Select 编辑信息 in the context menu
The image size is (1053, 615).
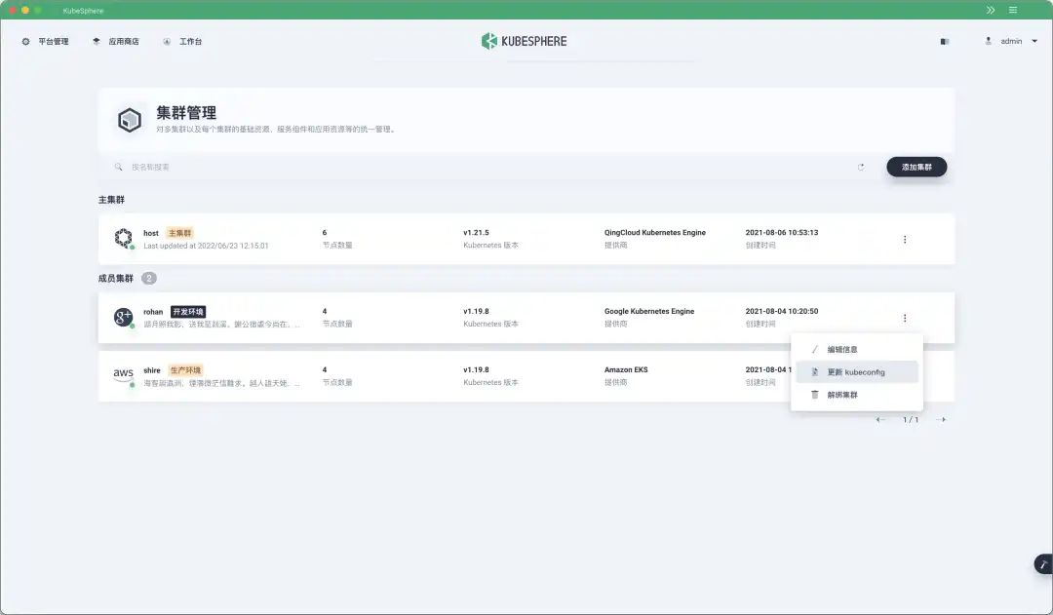click(x=857, y=349)
